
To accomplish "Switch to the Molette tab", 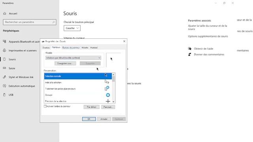I will click(x=85, y=48).
